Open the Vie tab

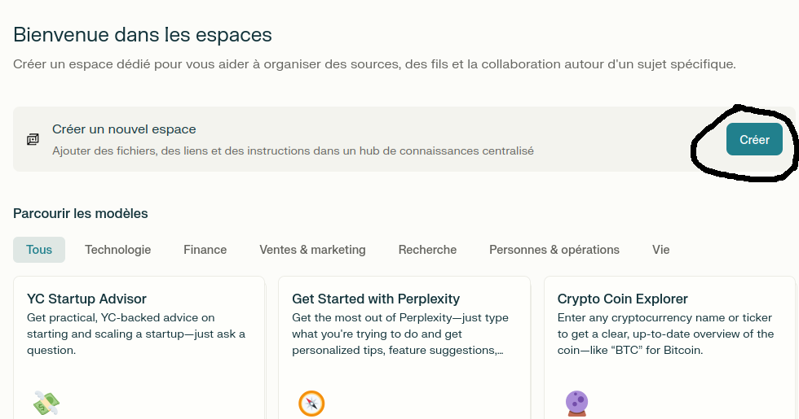660,250
